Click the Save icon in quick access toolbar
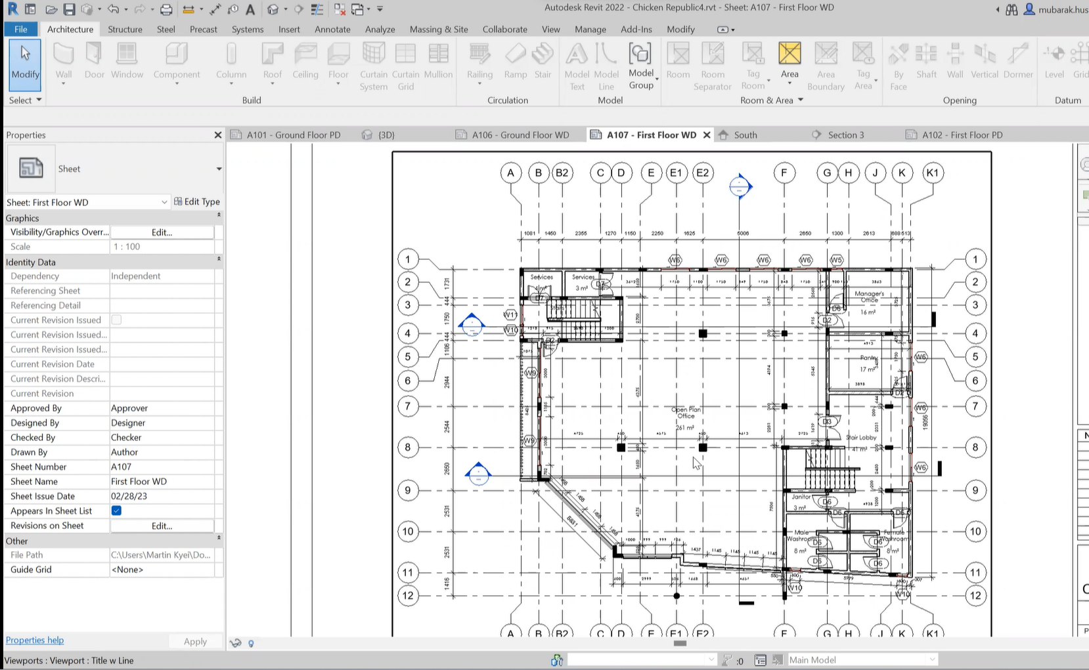 tap(69, 9)
